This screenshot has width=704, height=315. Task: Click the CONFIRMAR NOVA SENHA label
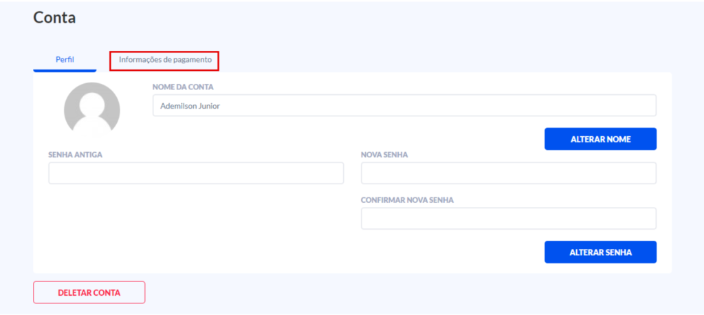[407, 200]
